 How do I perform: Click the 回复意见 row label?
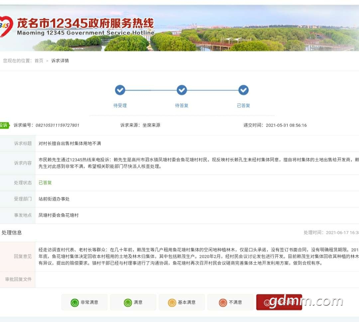click(23, 256)
